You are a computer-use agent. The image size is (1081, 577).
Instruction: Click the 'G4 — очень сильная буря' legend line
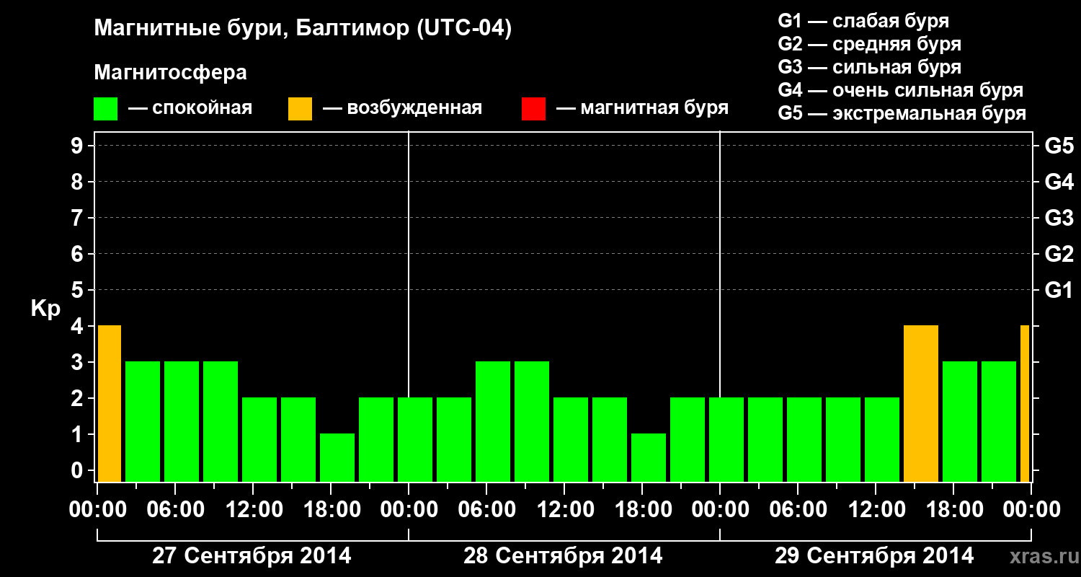(x=901, y=90)
